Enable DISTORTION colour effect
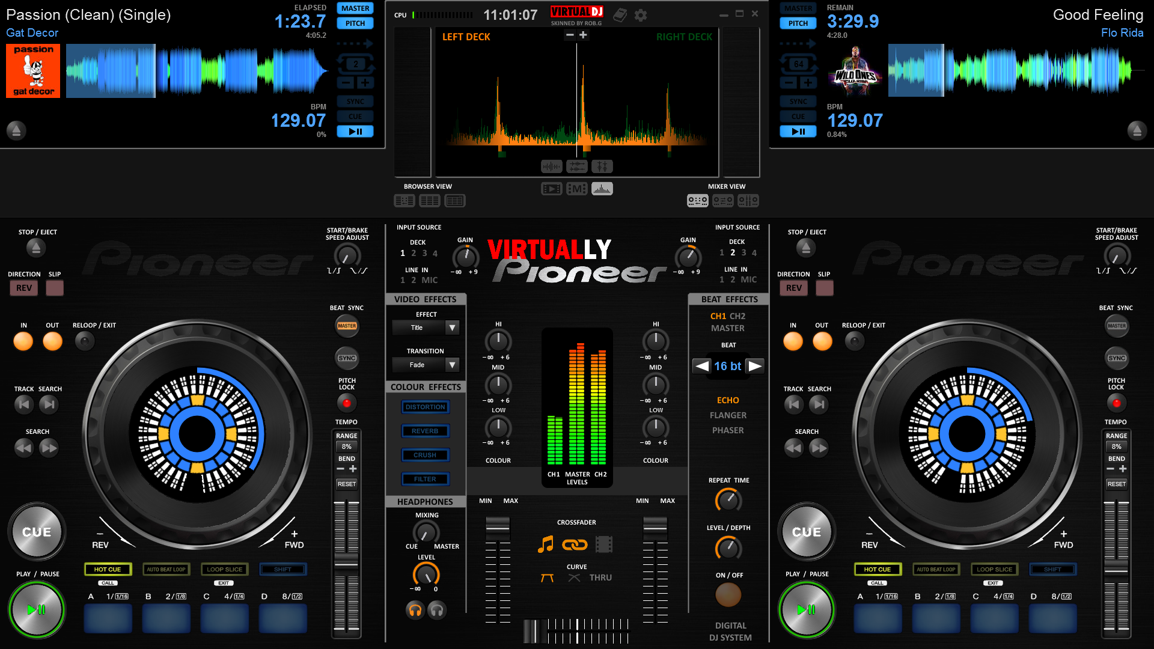Image resolution: width=1154 pixels, height=649 pixels. (425, 405)
